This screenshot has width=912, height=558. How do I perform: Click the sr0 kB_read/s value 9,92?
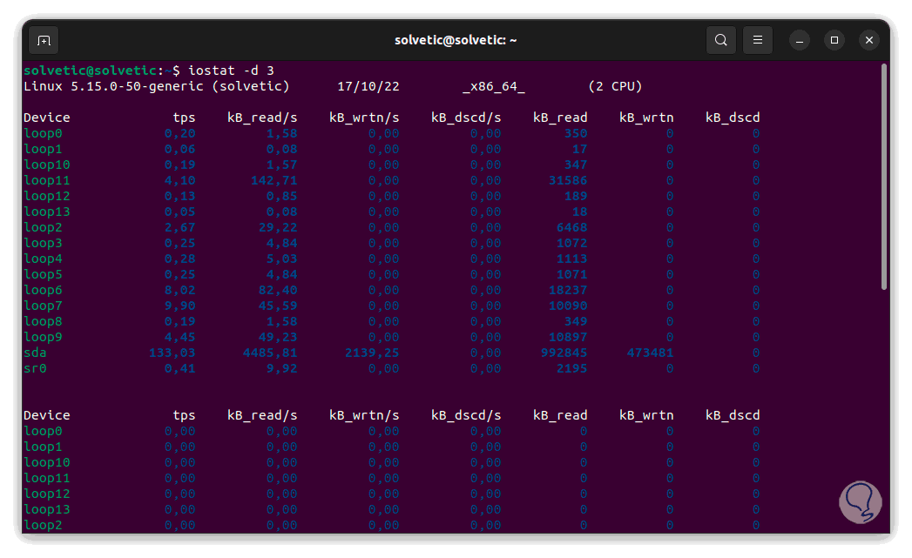[x=282, y=368]
